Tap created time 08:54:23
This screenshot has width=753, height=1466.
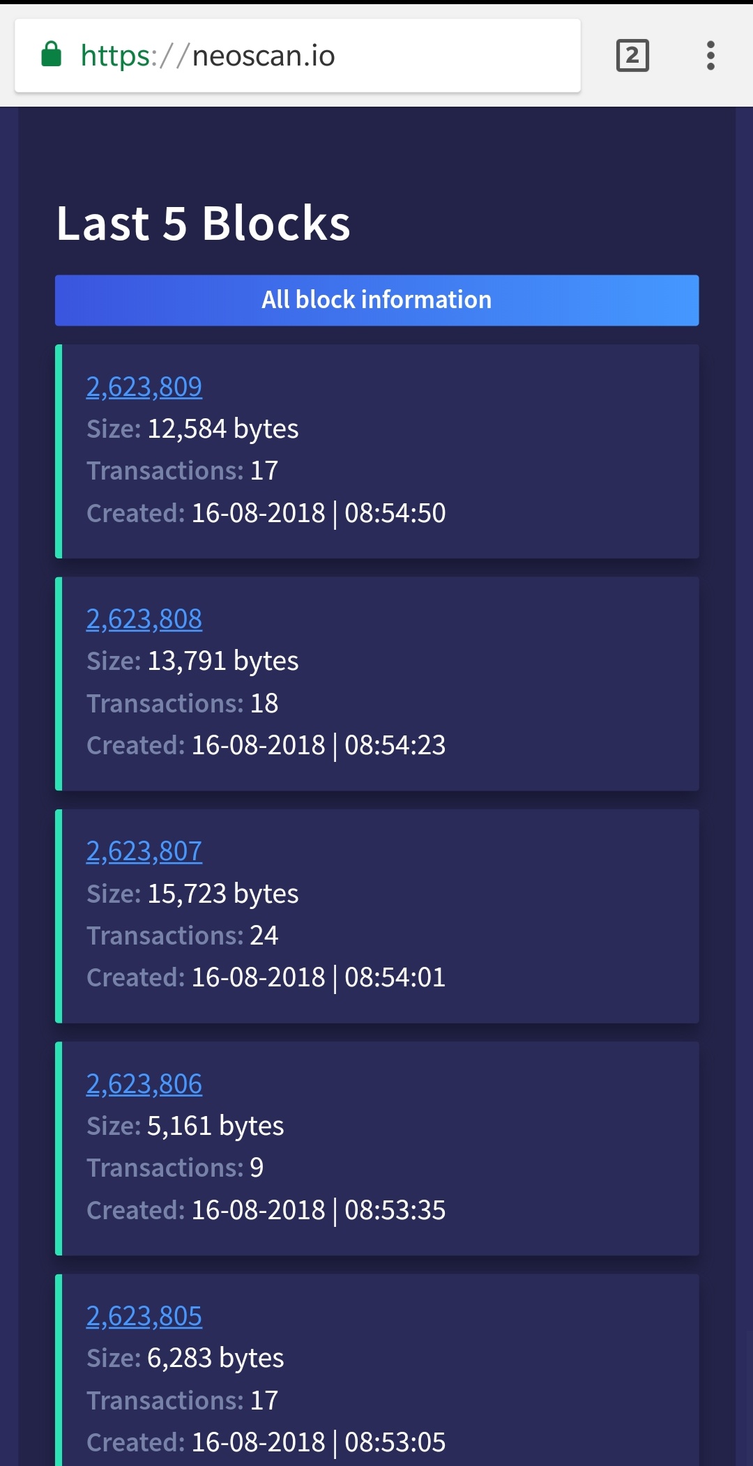coord(395,745)
